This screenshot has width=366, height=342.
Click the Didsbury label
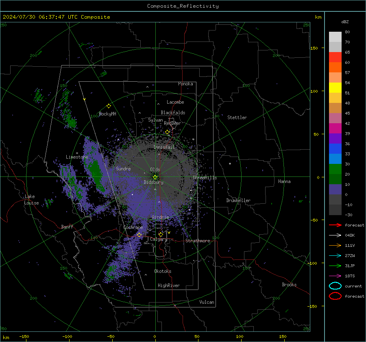pyautogui.click(x=153, y=182)
